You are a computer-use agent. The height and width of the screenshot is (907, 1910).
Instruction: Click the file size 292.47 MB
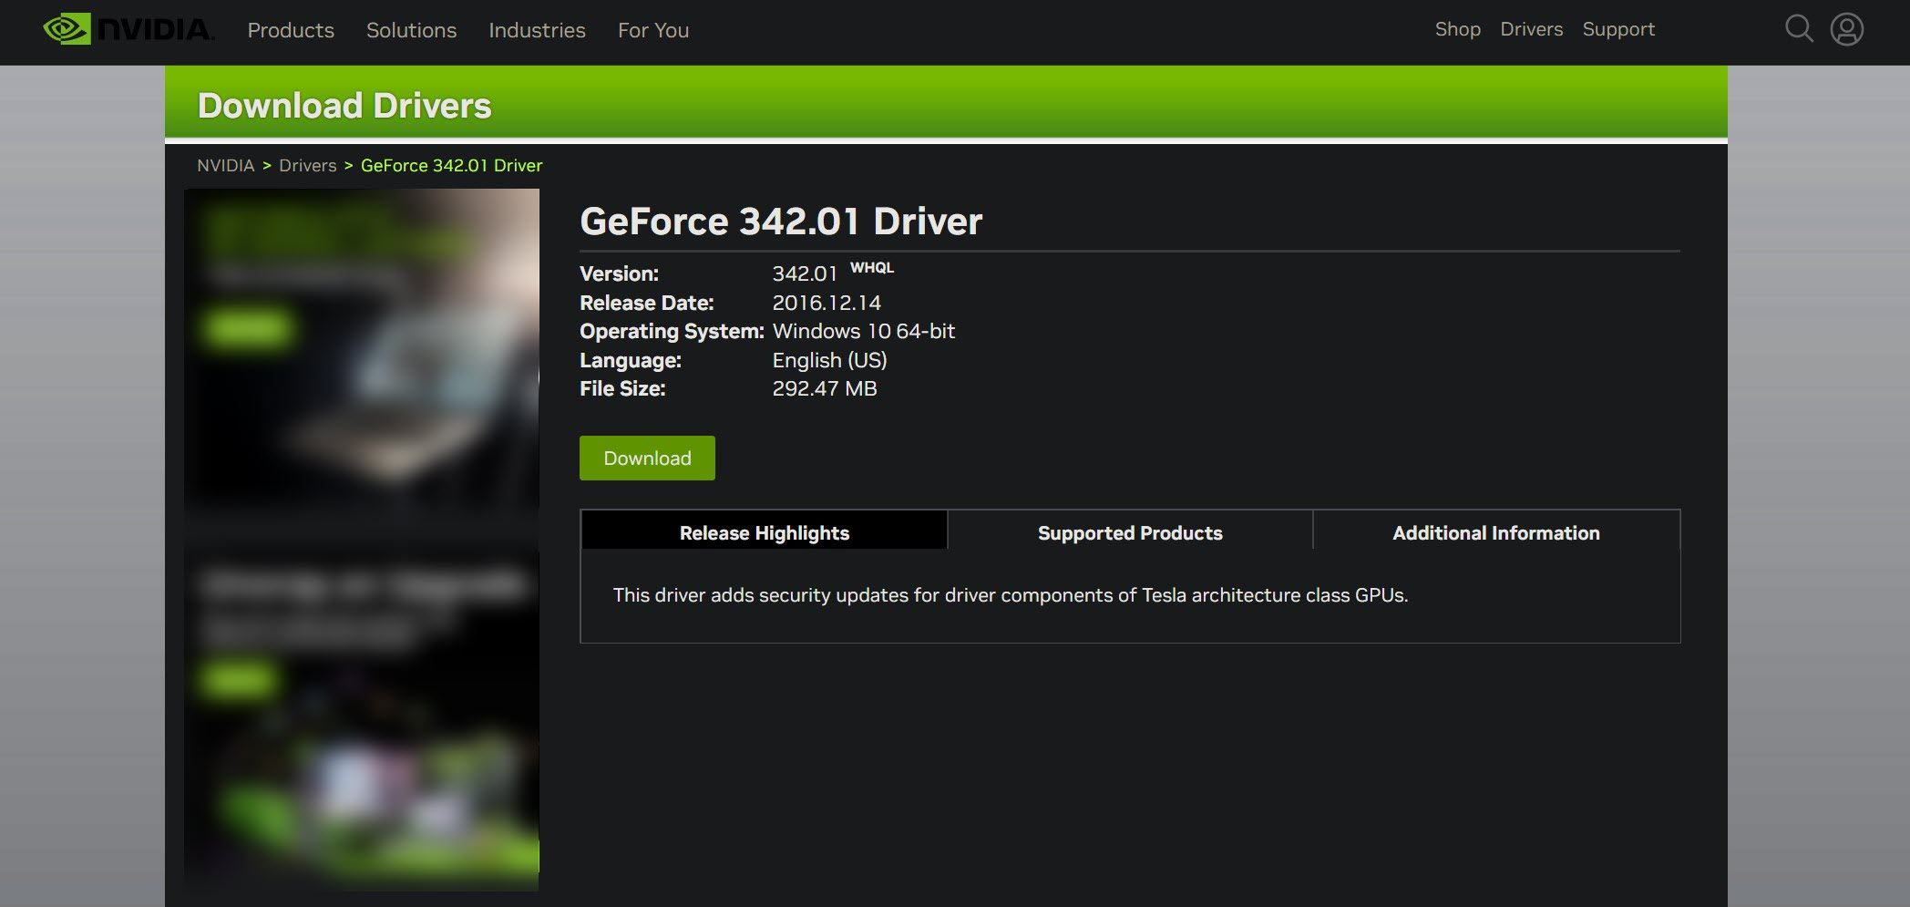click(x=825, y=388)
